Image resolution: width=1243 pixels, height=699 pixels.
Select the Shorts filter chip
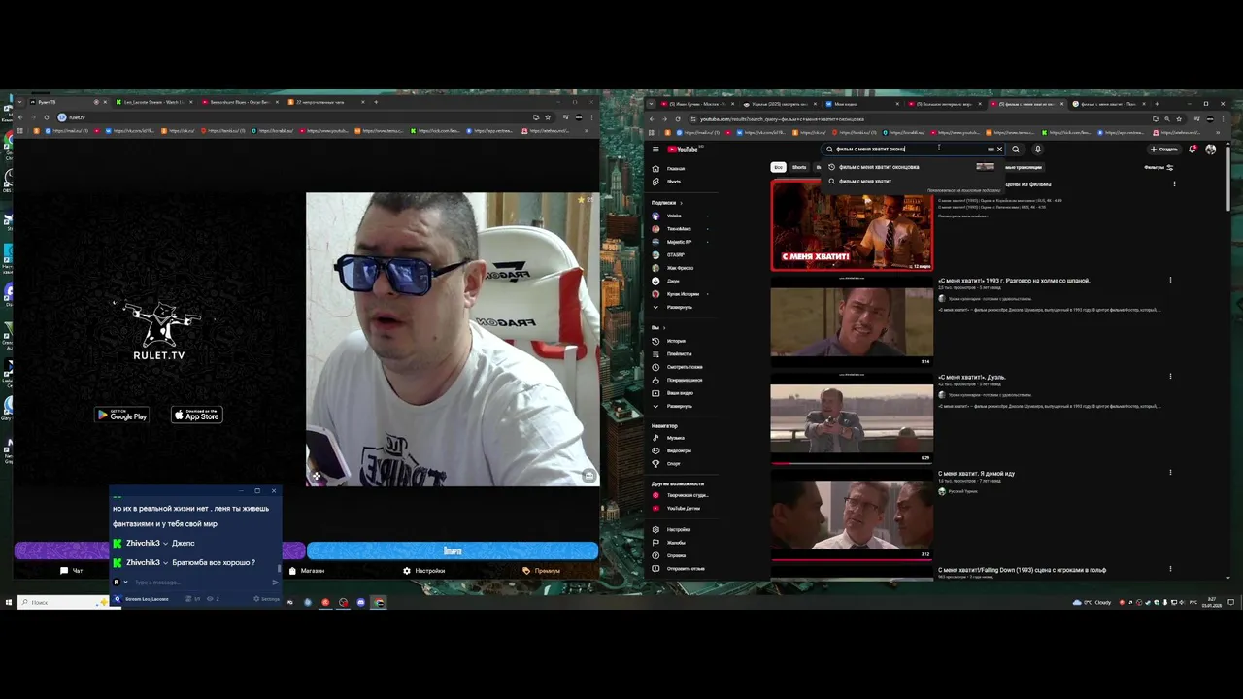click(799, 167)
